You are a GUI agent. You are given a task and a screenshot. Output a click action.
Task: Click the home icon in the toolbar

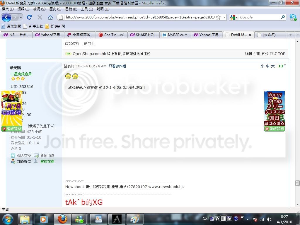[50, 17]
